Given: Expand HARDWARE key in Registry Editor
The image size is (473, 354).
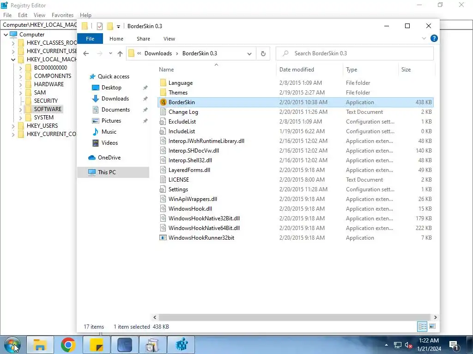Looking at the screenshot, I should (x=20, y=84).
